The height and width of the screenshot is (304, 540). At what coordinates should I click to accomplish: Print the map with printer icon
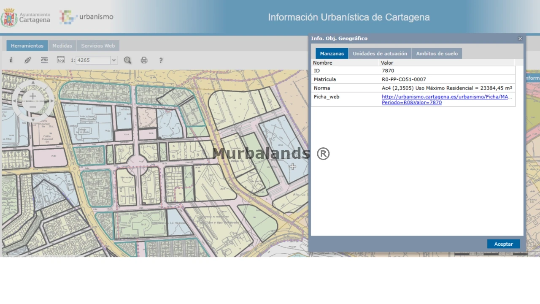pos(144,60)
